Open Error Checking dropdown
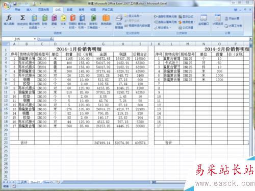The height and width of the screenshot is (191, 255). [187, 22]
